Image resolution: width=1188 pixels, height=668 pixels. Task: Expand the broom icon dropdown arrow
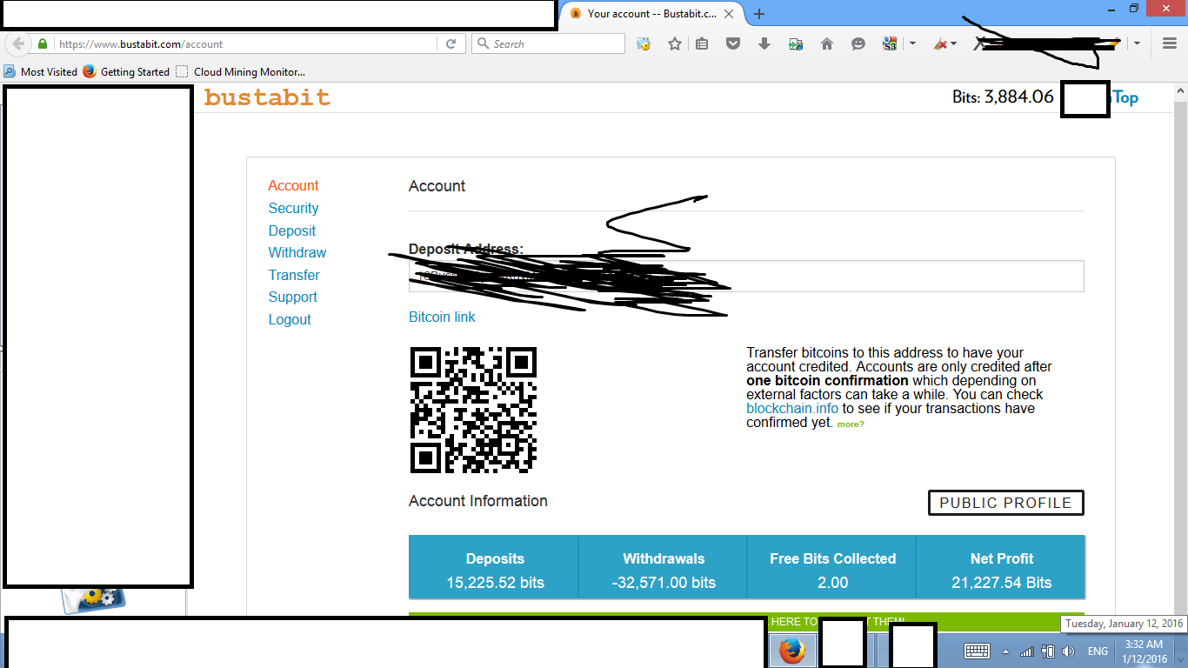(954, 43)
